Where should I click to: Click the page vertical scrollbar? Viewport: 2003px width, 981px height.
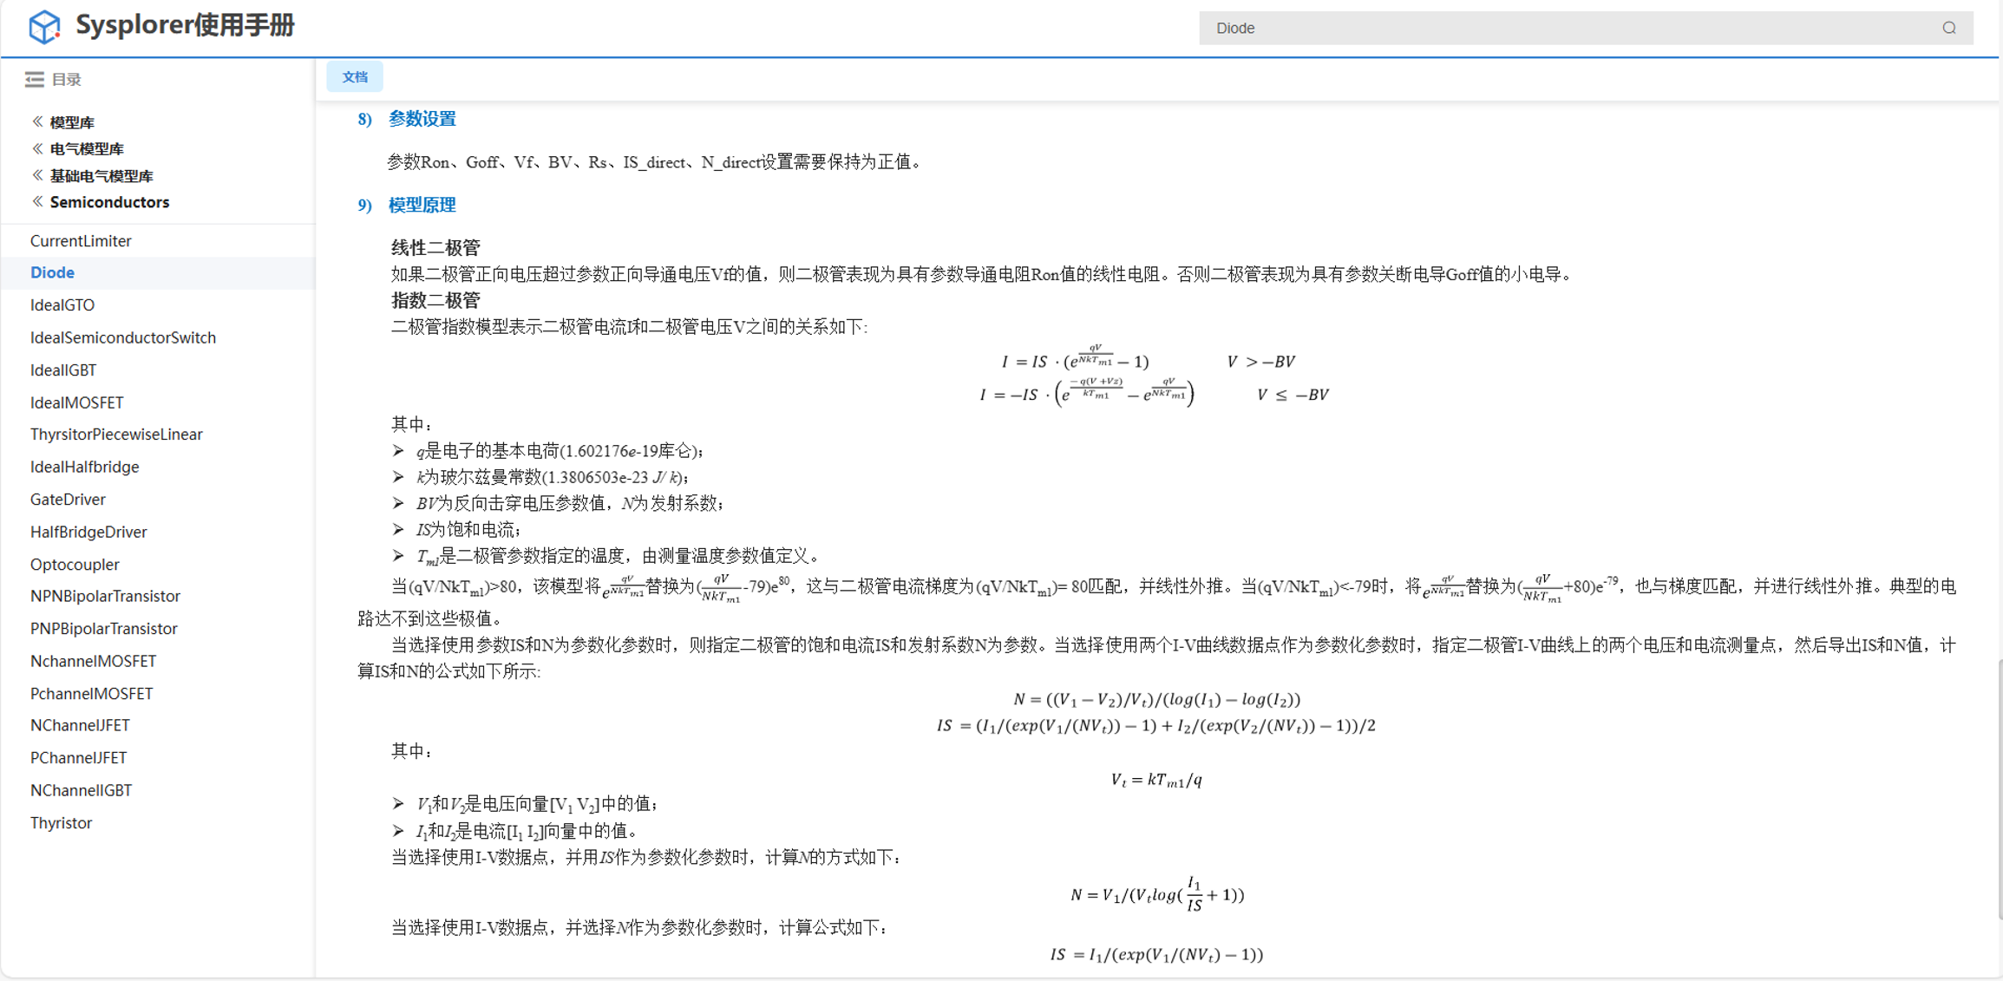pyautogui.click(x=1999, y=789)
